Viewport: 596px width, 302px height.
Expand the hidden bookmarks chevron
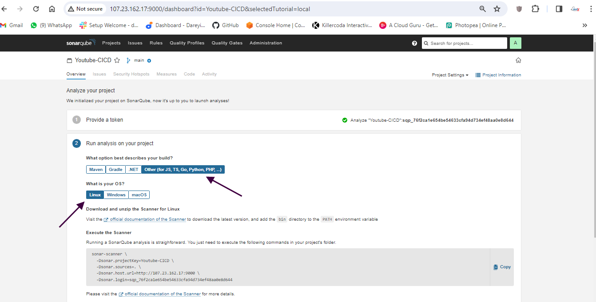pos(584,25)
